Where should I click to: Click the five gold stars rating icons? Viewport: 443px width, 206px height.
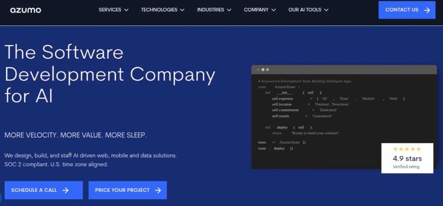coord(407,149)
